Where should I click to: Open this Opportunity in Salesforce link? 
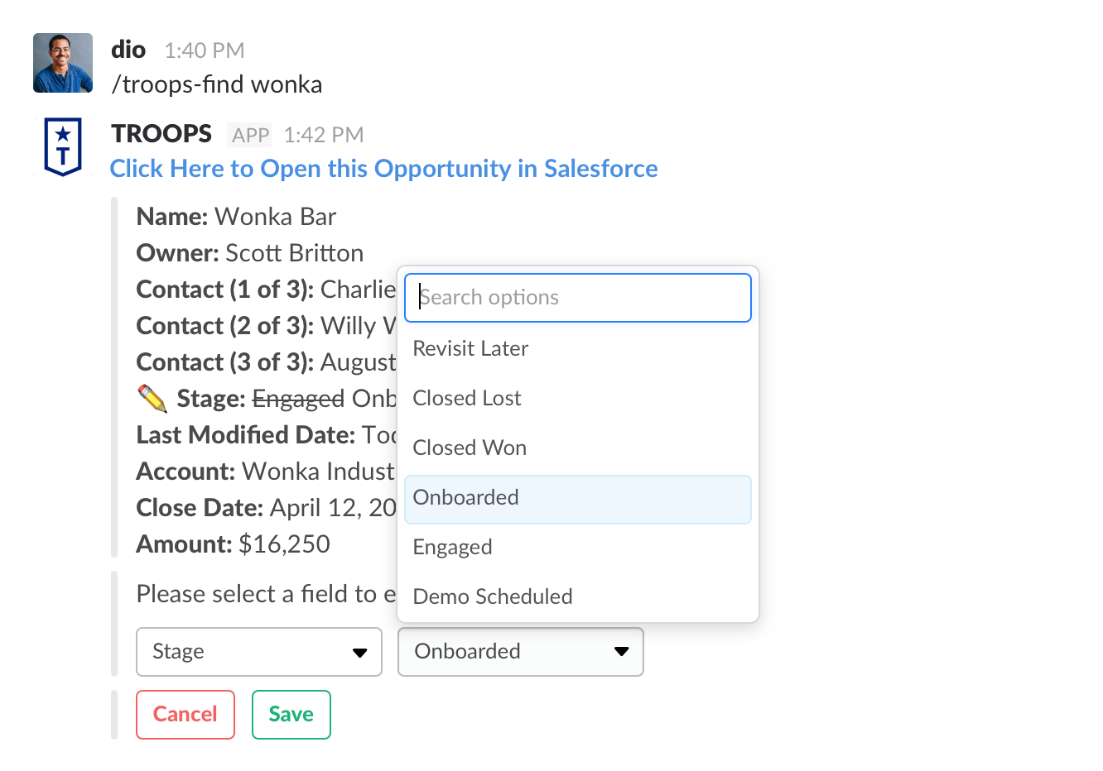pos(383,169)
